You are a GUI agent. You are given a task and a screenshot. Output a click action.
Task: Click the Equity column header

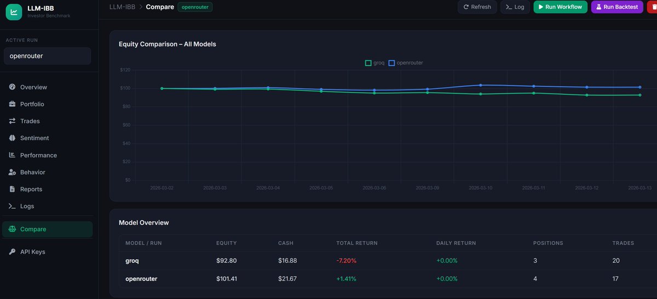226,243
